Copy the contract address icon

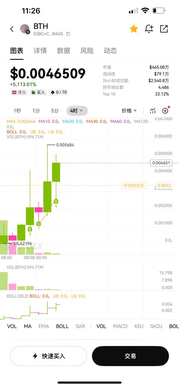pyautogui.click(x=68, y=34)
